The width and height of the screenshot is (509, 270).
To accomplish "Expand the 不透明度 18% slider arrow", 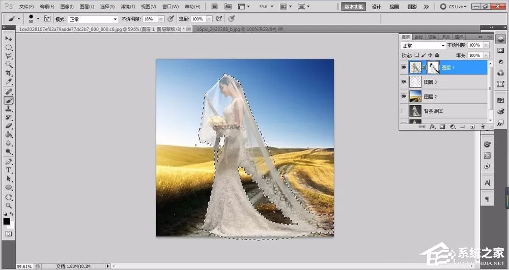I will (161, 19).
